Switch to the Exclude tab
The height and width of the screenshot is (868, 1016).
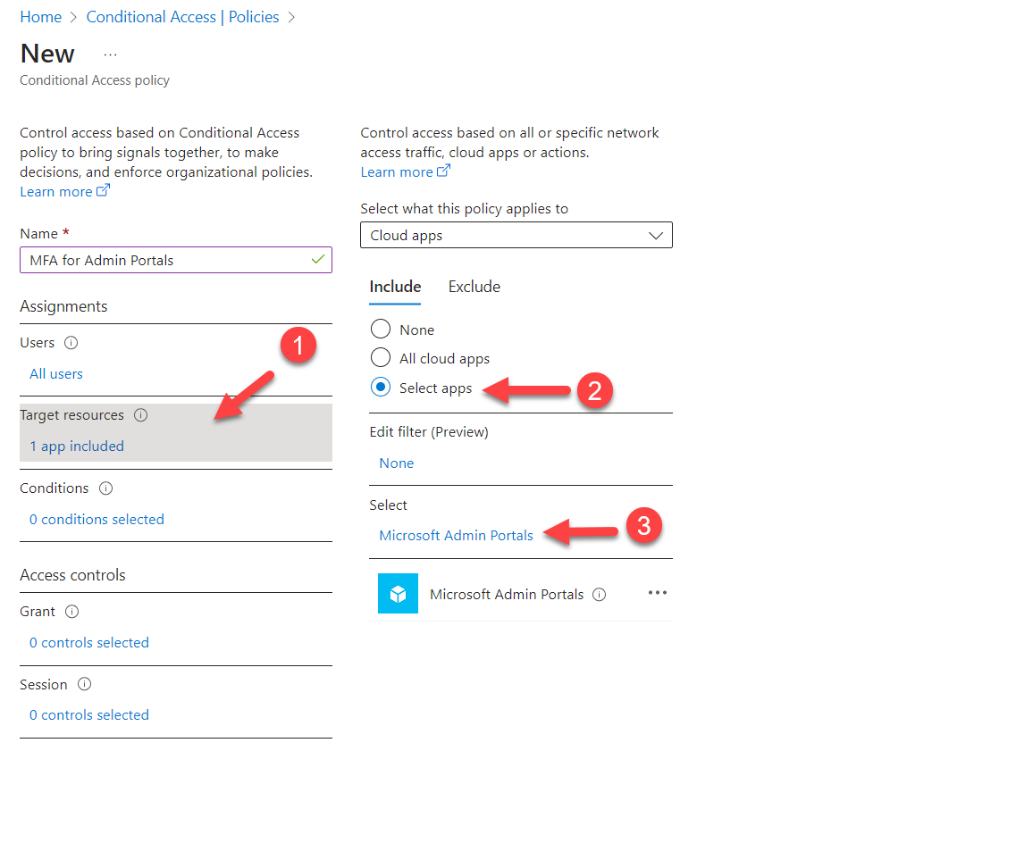[x=474, y=287]
